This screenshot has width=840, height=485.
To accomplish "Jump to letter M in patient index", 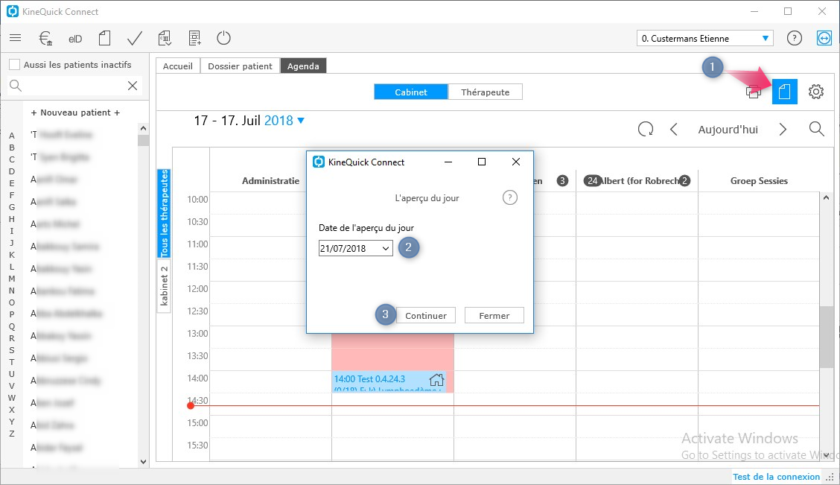I will (12, 279).
